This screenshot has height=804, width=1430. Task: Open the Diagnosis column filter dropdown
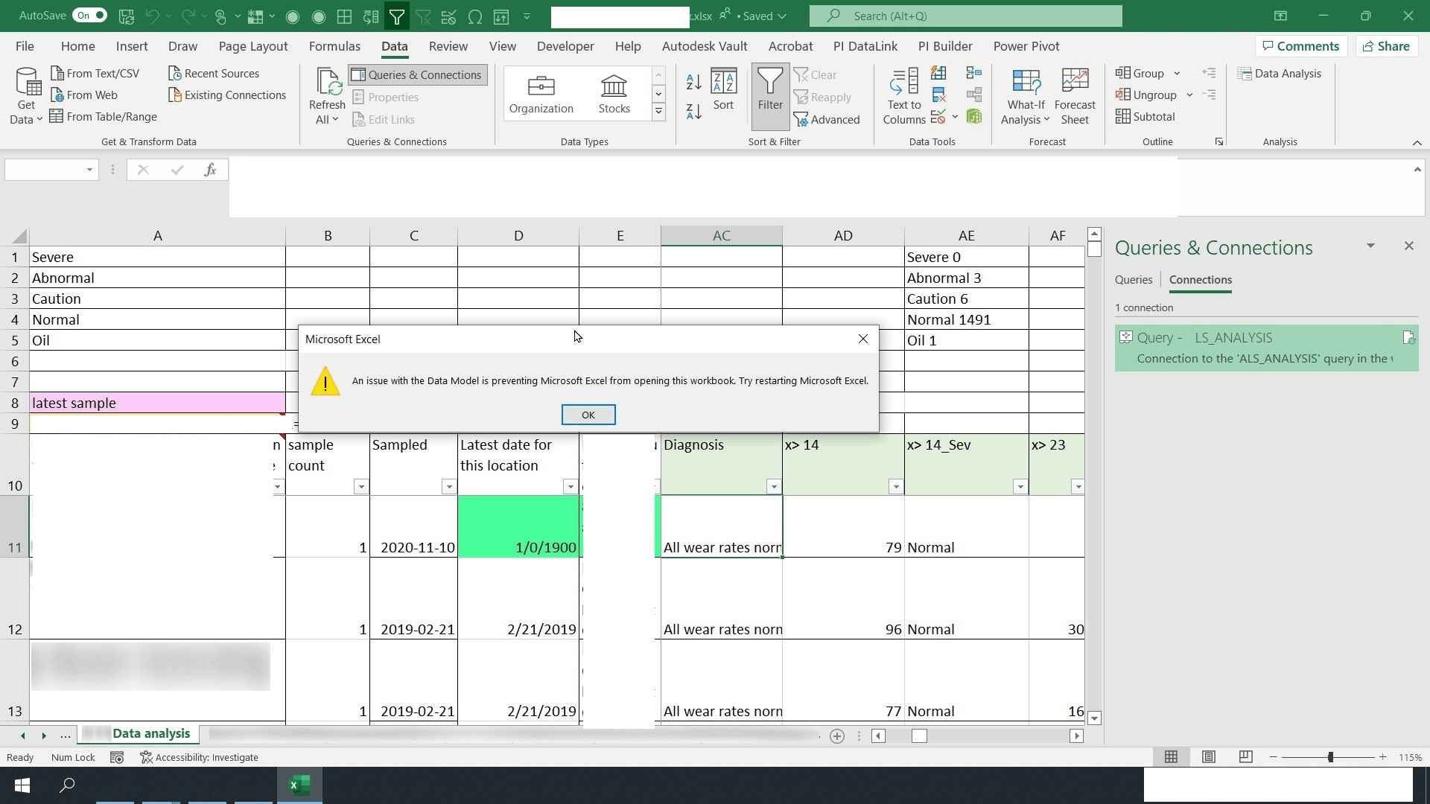pos(774,487)
